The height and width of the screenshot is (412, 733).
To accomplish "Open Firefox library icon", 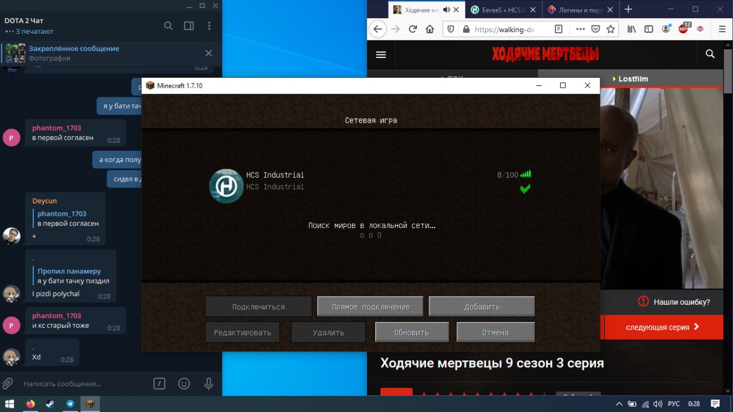I will click(632, 29).
